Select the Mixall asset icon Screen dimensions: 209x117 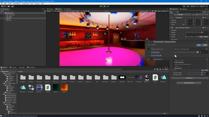point(147,77)
